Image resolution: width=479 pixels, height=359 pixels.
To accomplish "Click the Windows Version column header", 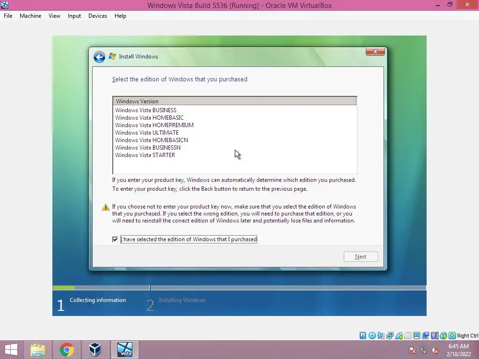I will coord(235,101).
